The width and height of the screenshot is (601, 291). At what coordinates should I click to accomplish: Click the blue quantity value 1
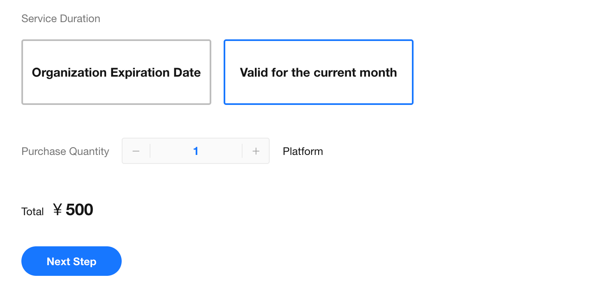coord(196,151)
